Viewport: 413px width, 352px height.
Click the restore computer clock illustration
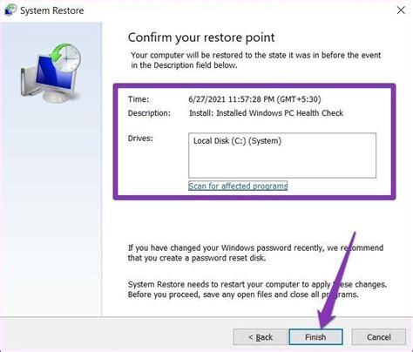[51, 72]
